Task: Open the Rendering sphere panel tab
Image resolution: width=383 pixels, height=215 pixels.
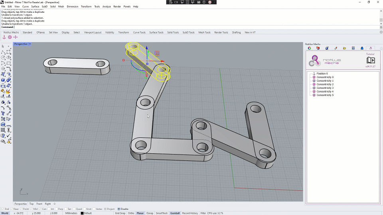Action: coord(327,48)
